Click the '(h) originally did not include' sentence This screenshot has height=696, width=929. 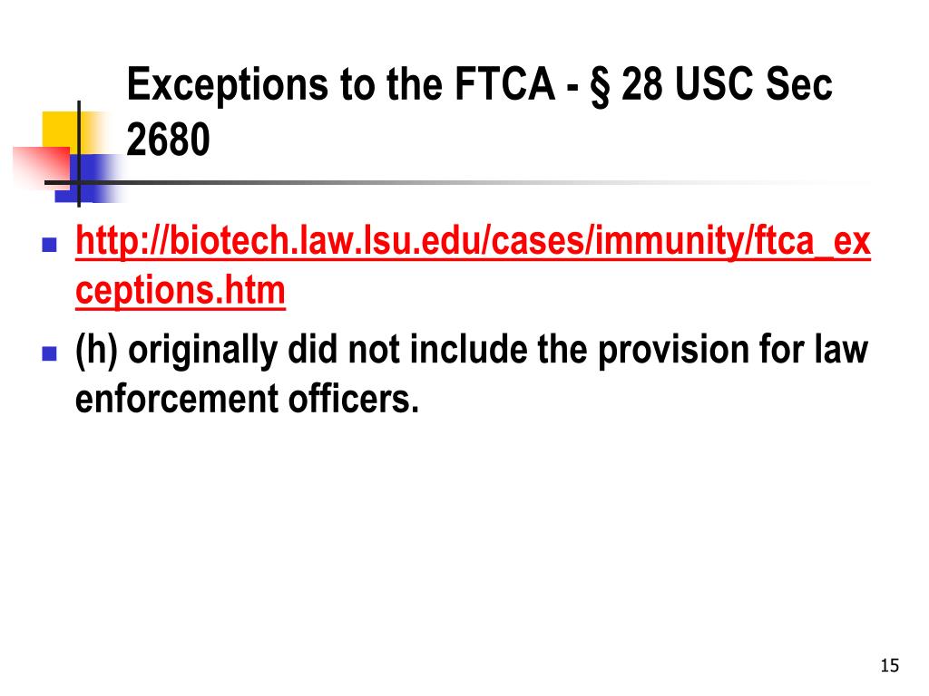tap(300, 350)
